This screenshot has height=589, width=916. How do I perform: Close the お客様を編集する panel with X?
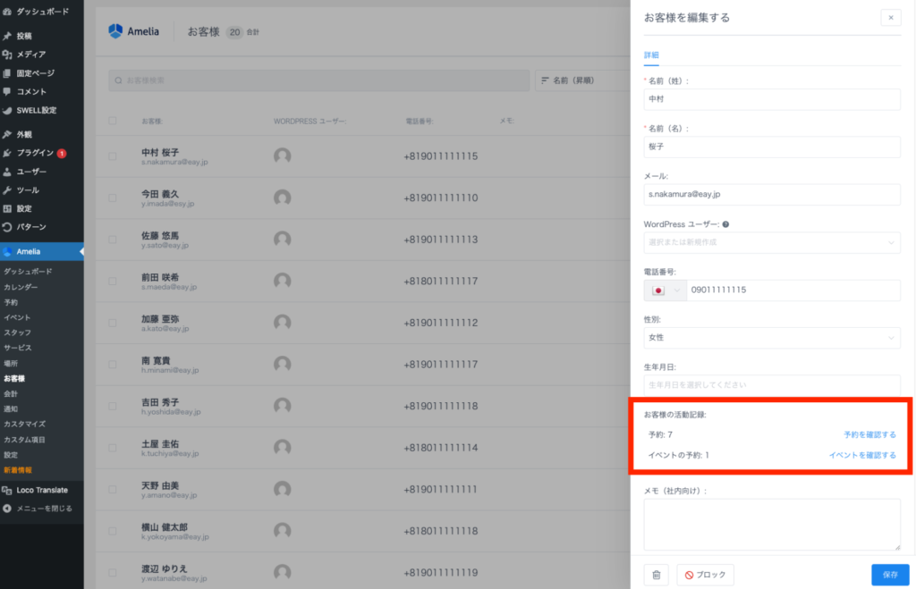(890, 17)
